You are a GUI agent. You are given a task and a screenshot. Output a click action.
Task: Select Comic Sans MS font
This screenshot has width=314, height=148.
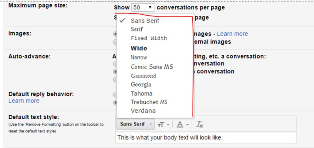152,67
